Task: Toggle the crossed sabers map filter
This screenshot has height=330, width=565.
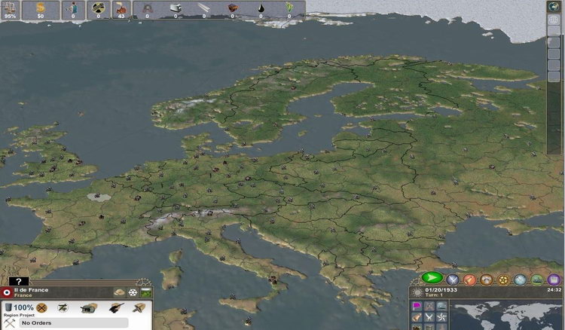Action: [429, 317]
